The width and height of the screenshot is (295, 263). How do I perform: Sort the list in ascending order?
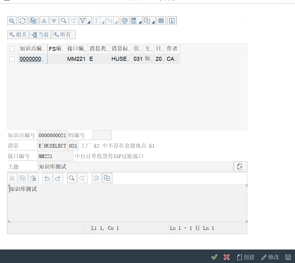coord(44,21)
